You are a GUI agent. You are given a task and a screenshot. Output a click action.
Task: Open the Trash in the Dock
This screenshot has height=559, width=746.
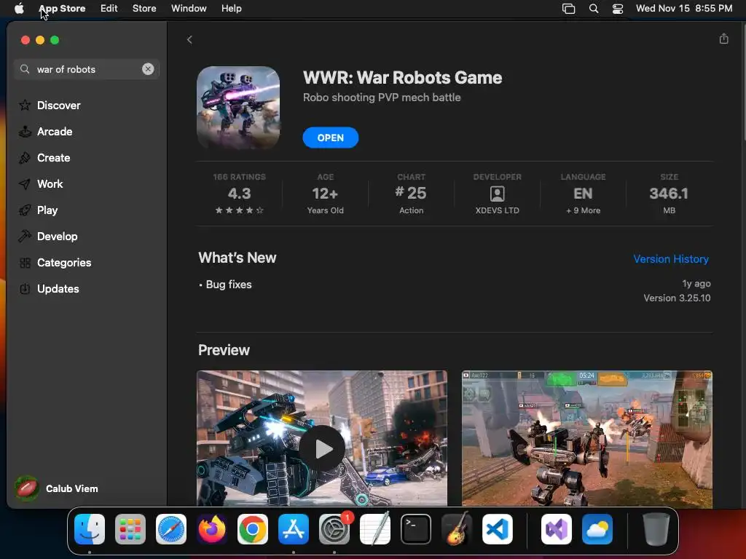(x=656, y=529)
